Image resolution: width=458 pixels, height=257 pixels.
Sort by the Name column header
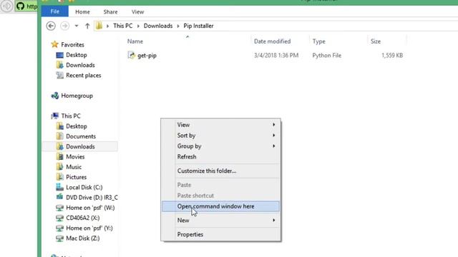(135, 41)
